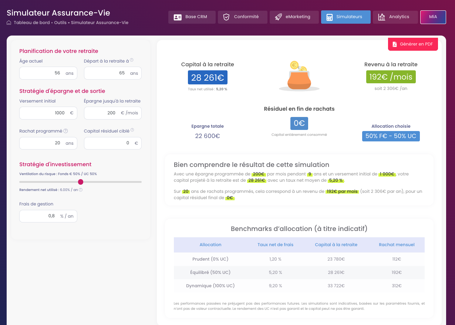455x325 pixels.
Task: Click the Générer en PDF button
Action: click(x=413, y=44)
